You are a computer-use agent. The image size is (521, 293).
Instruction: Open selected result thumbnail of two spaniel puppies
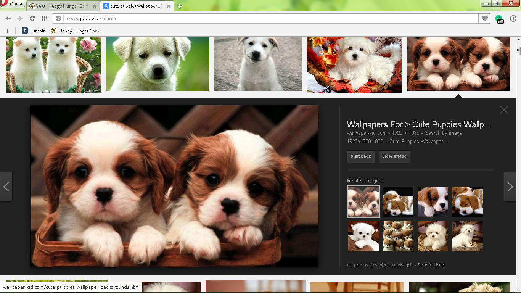458,64
